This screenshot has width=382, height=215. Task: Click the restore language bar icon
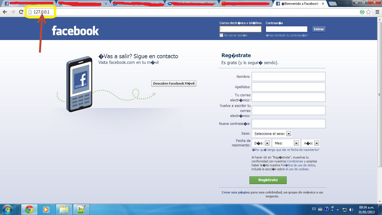(x=333, y=207)
